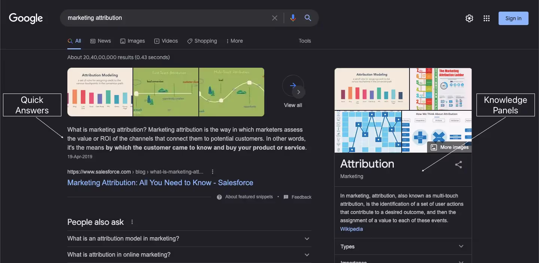Screen dimensions: 539x263
Task: Click the Feedback link under snippet
Action: coord(298,197)
